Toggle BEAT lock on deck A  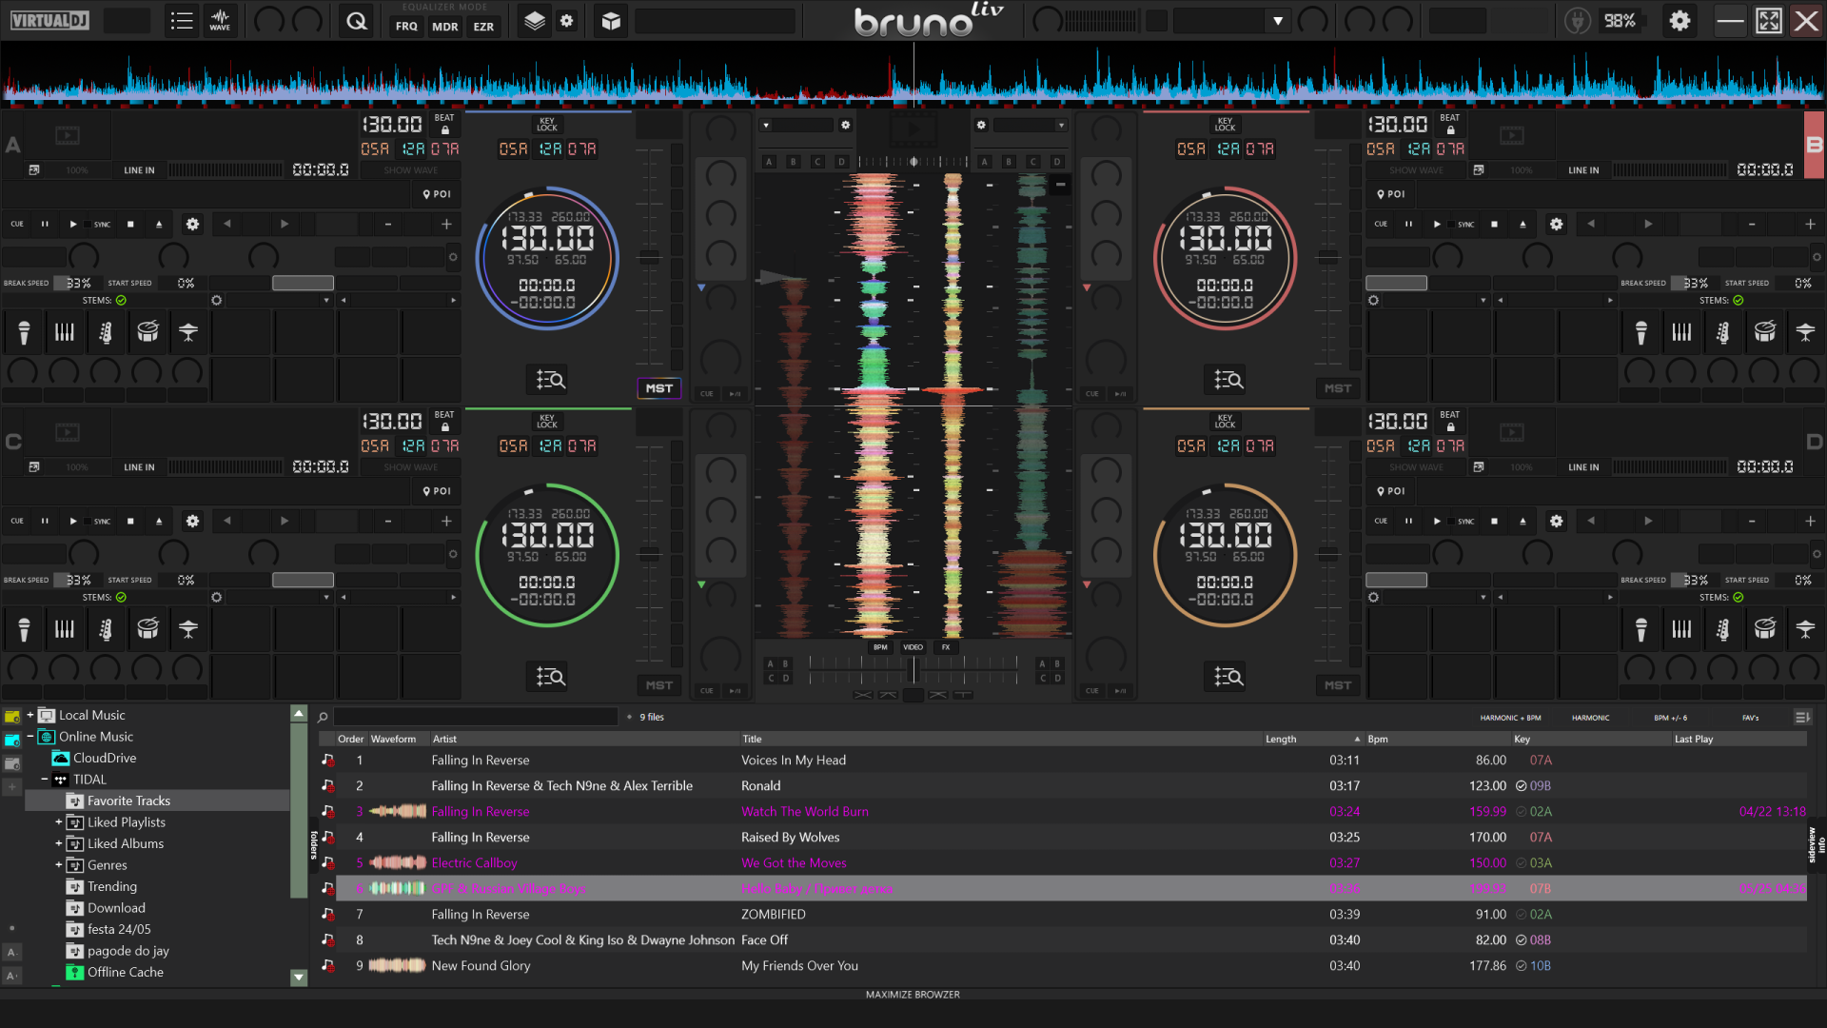coord(444,124)
